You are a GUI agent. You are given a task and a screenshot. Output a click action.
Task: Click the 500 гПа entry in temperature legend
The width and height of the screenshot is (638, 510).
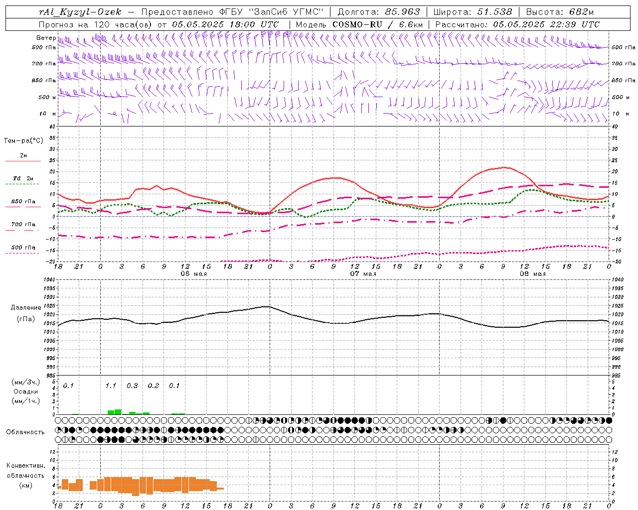23,247
